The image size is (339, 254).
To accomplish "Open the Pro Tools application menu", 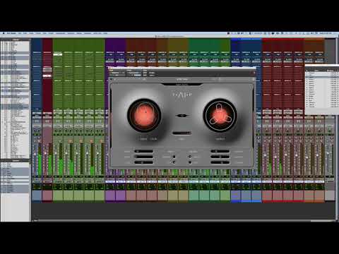I will click(11, 33).
